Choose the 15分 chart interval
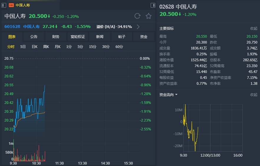The height and width of the screenshot is (166, 260). (x=93, y=47)
